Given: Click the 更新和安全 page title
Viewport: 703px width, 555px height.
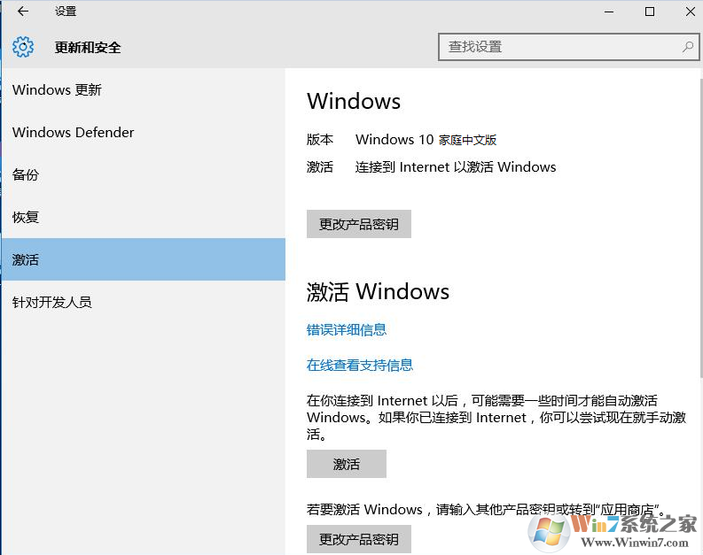Looking at the screenshot, I should point(88,48).
